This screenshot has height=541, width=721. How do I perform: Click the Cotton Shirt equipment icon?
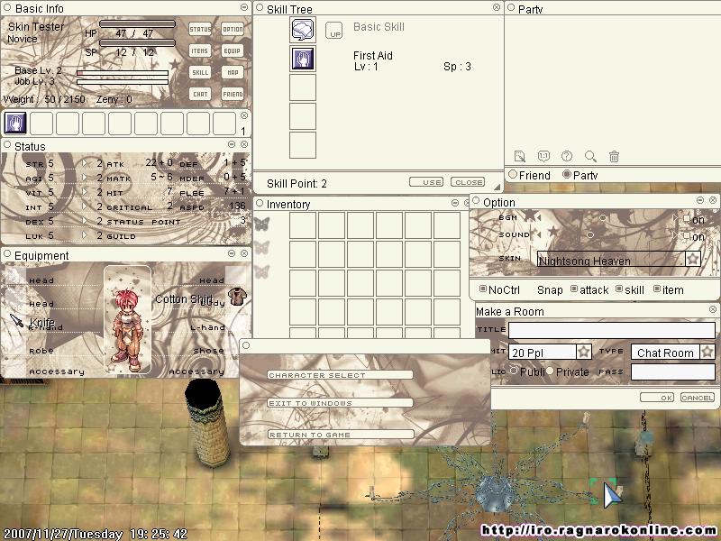pos(237,297)
